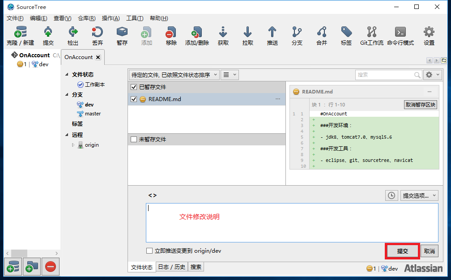Viewport: 451px width, 280px height.
Task: Click the 添加 add toolbar icon
Action: tap(146, 36)
